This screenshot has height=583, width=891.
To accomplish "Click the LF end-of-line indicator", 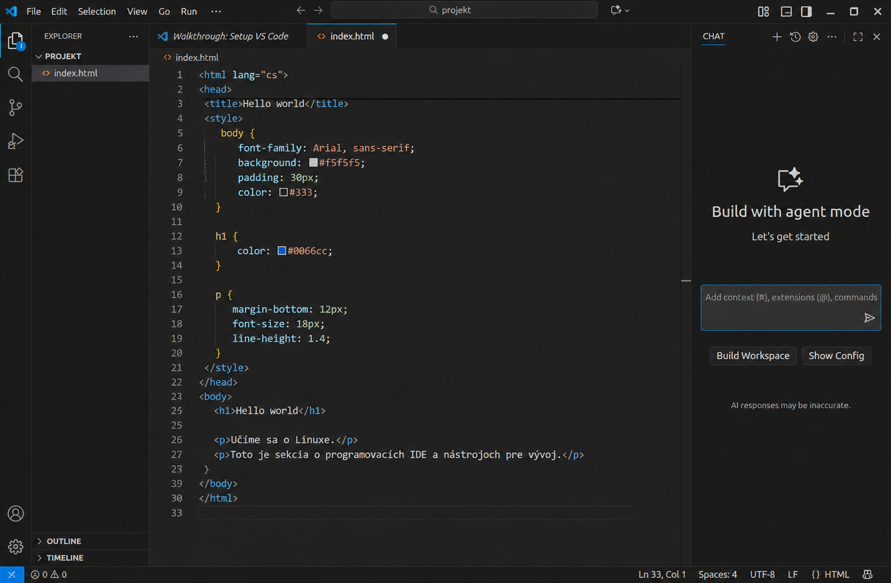I will (x=793, y=574).
